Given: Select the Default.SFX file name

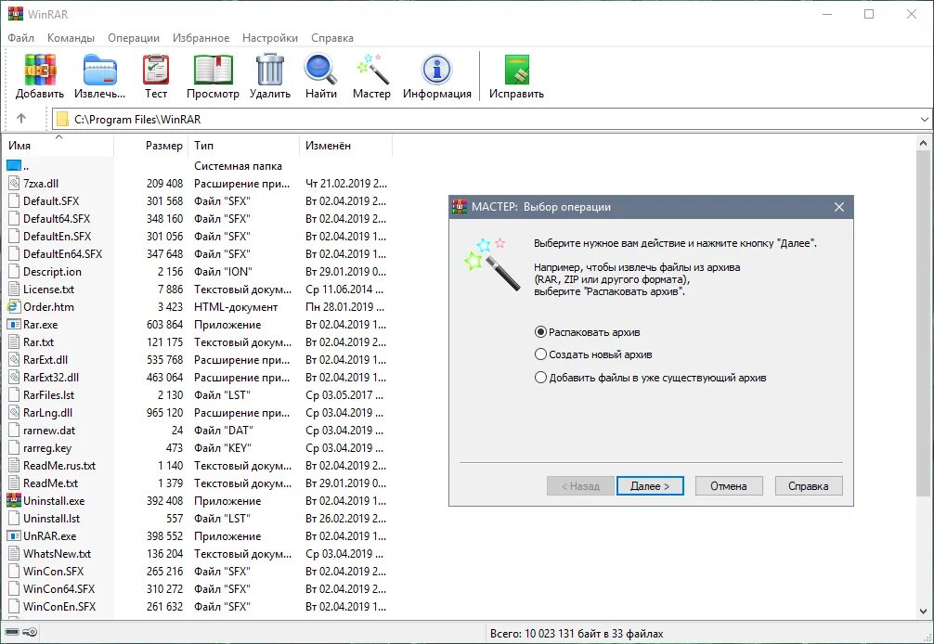Looking at the screenshot, I should (x=51, y=201).
